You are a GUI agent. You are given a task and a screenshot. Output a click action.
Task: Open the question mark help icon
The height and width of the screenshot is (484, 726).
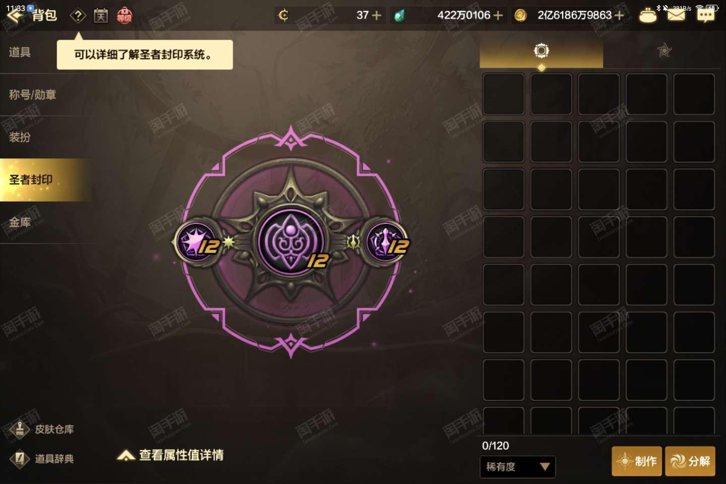click(x=78, y=16)
